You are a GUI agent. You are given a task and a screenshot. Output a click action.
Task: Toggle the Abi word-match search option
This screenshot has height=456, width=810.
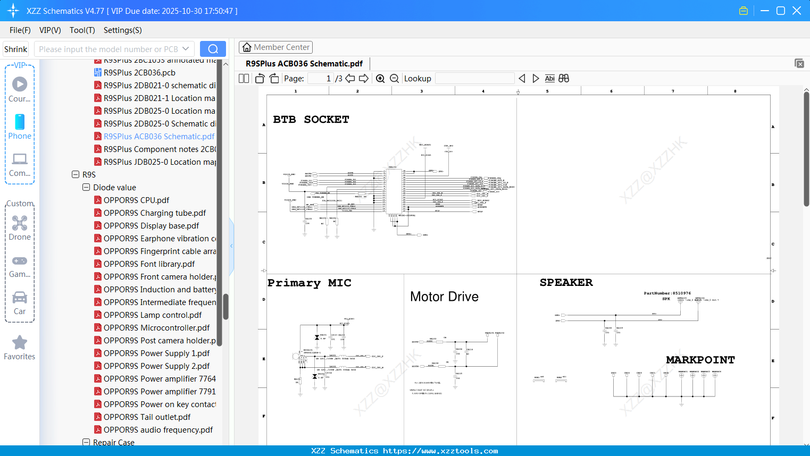pyautogui.click(x=549, y=78)
